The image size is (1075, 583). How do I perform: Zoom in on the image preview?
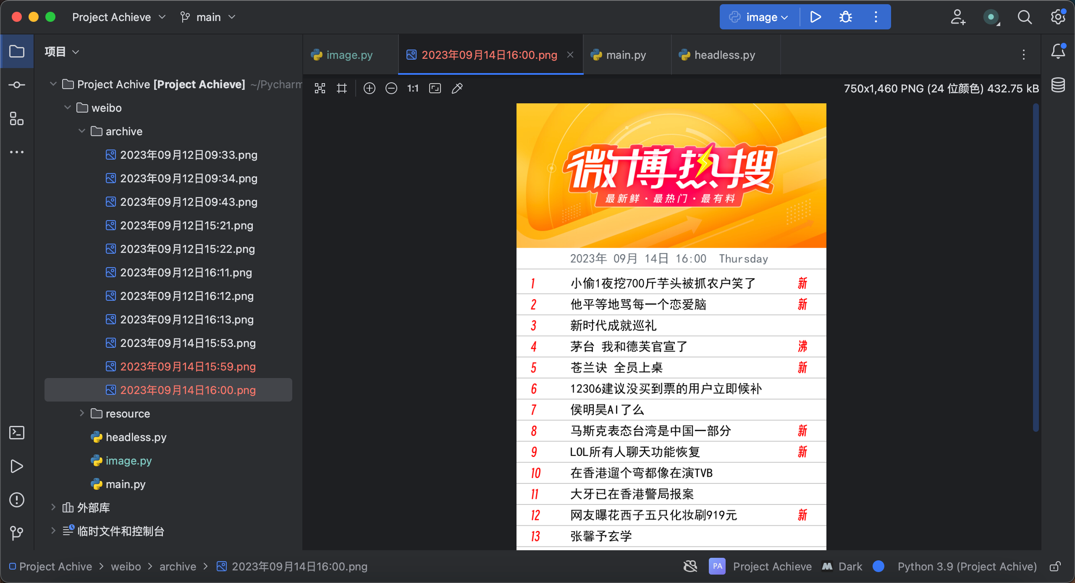370,88
